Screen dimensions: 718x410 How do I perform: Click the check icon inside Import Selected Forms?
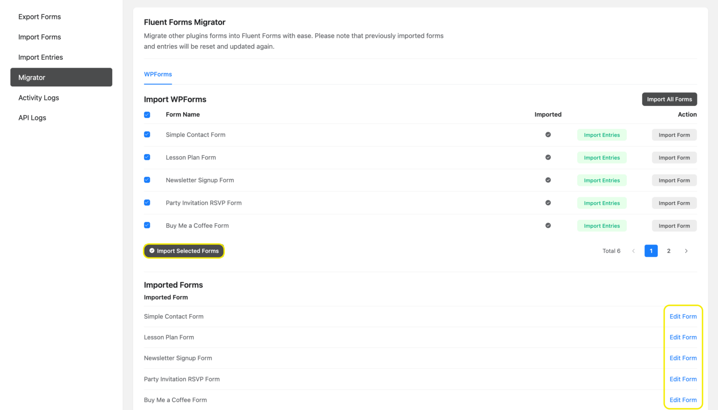pos(152,251)
